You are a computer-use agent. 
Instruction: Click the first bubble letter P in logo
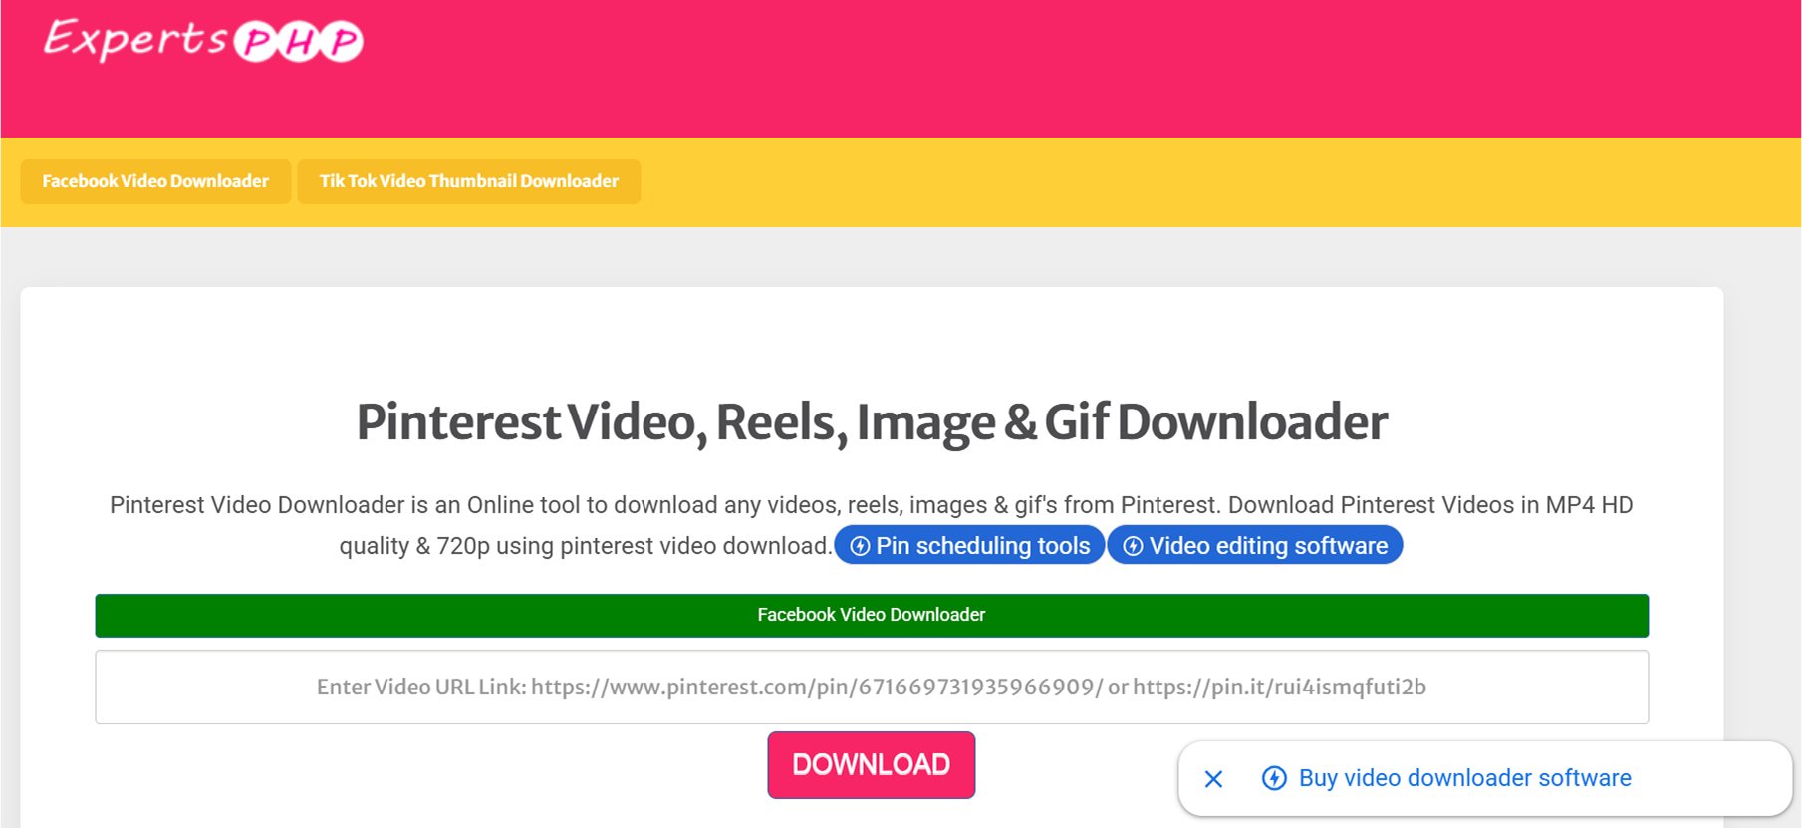tap(257, 42)
